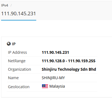Click the Malaysia flag icon
The image size is (112, 101).
(45, 86)
